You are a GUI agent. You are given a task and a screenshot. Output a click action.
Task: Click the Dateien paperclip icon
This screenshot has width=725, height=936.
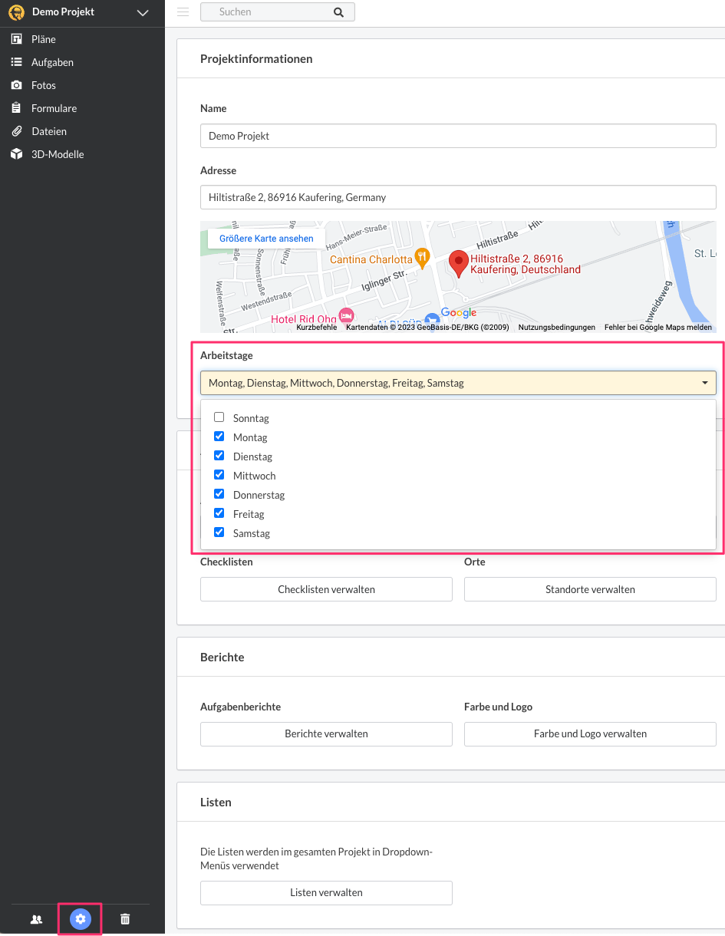pyautogui.click(x=16, y=131)
